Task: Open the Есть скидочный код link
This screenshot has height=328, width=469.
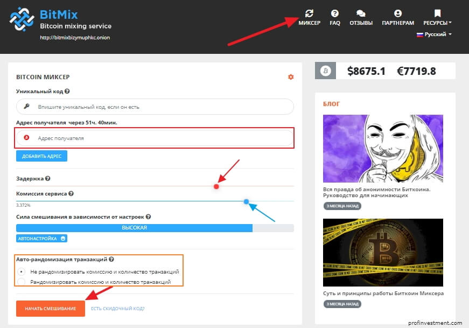Action: click(x=117, y=309)
